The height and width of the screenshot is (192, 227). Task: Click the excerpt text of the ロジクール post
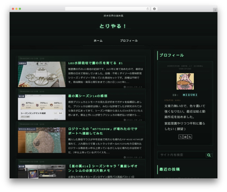point(105,146)
